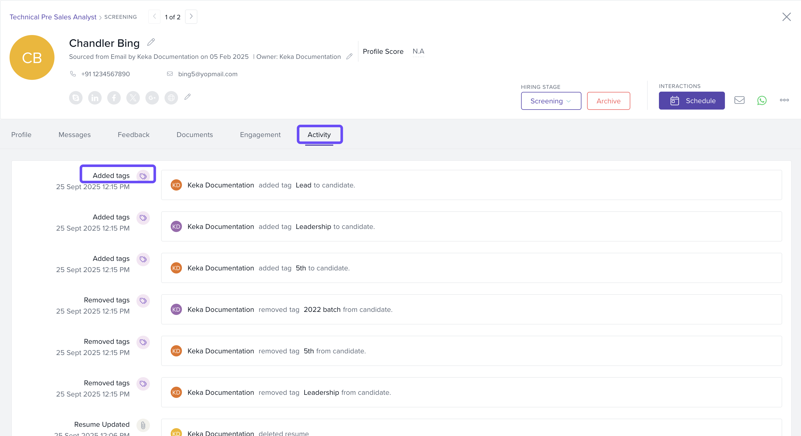Edit candidate name with pencil icon
The width and height of the screenshot is (801, 436).
tap(151, 42)
